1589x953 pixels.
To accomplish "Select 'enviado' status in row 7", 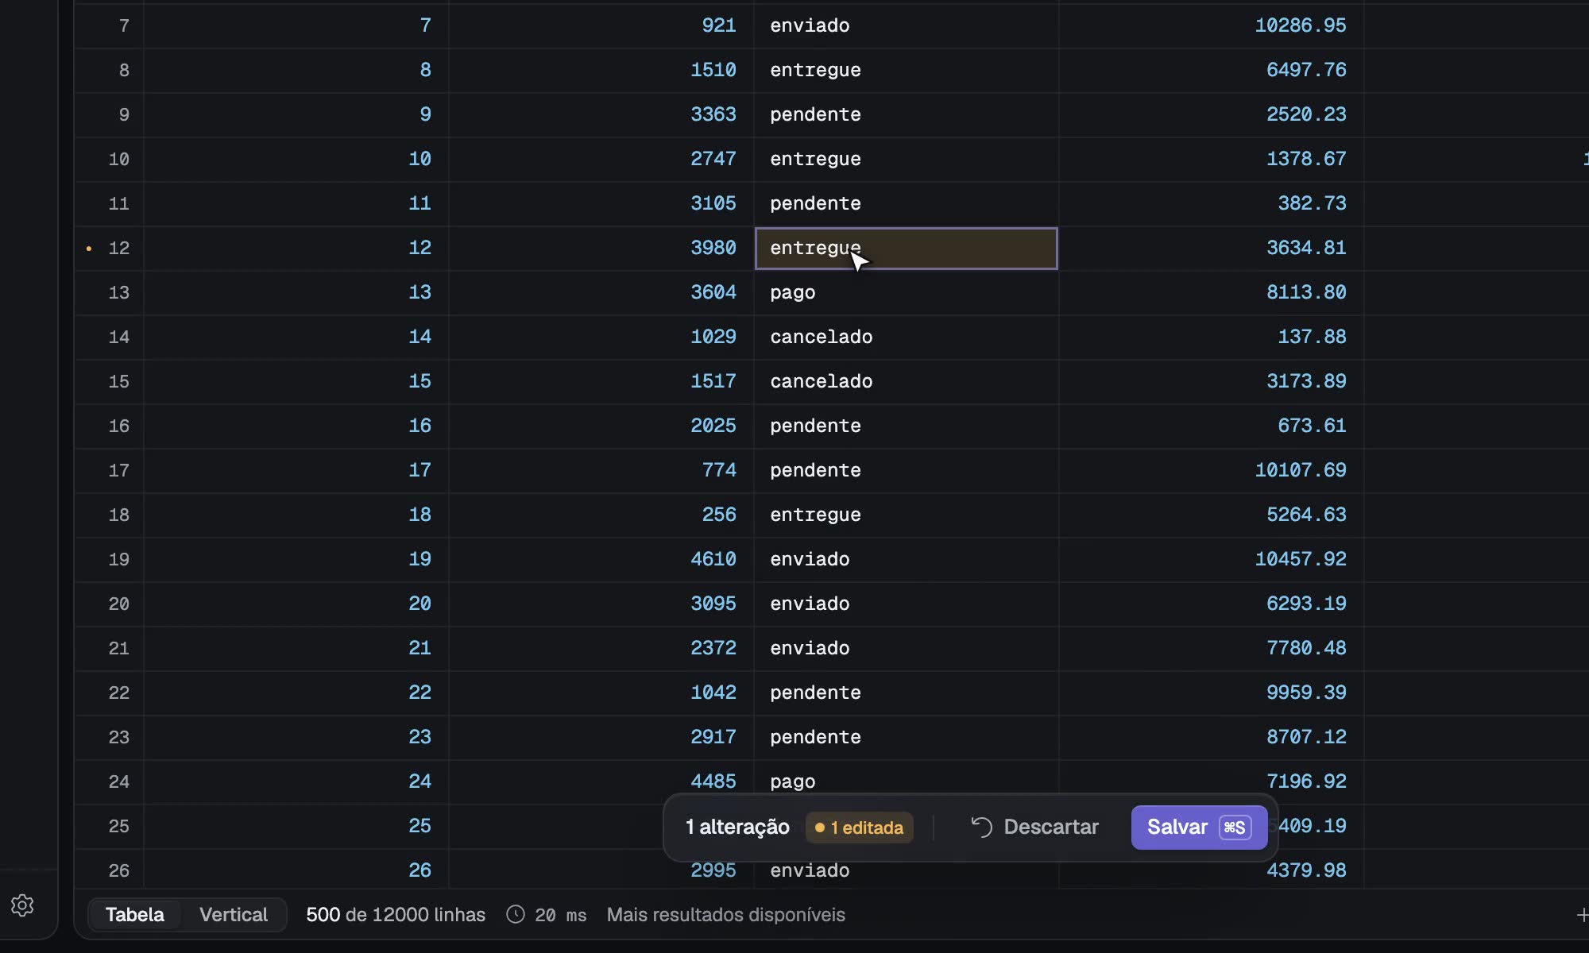I will [906, 25].
